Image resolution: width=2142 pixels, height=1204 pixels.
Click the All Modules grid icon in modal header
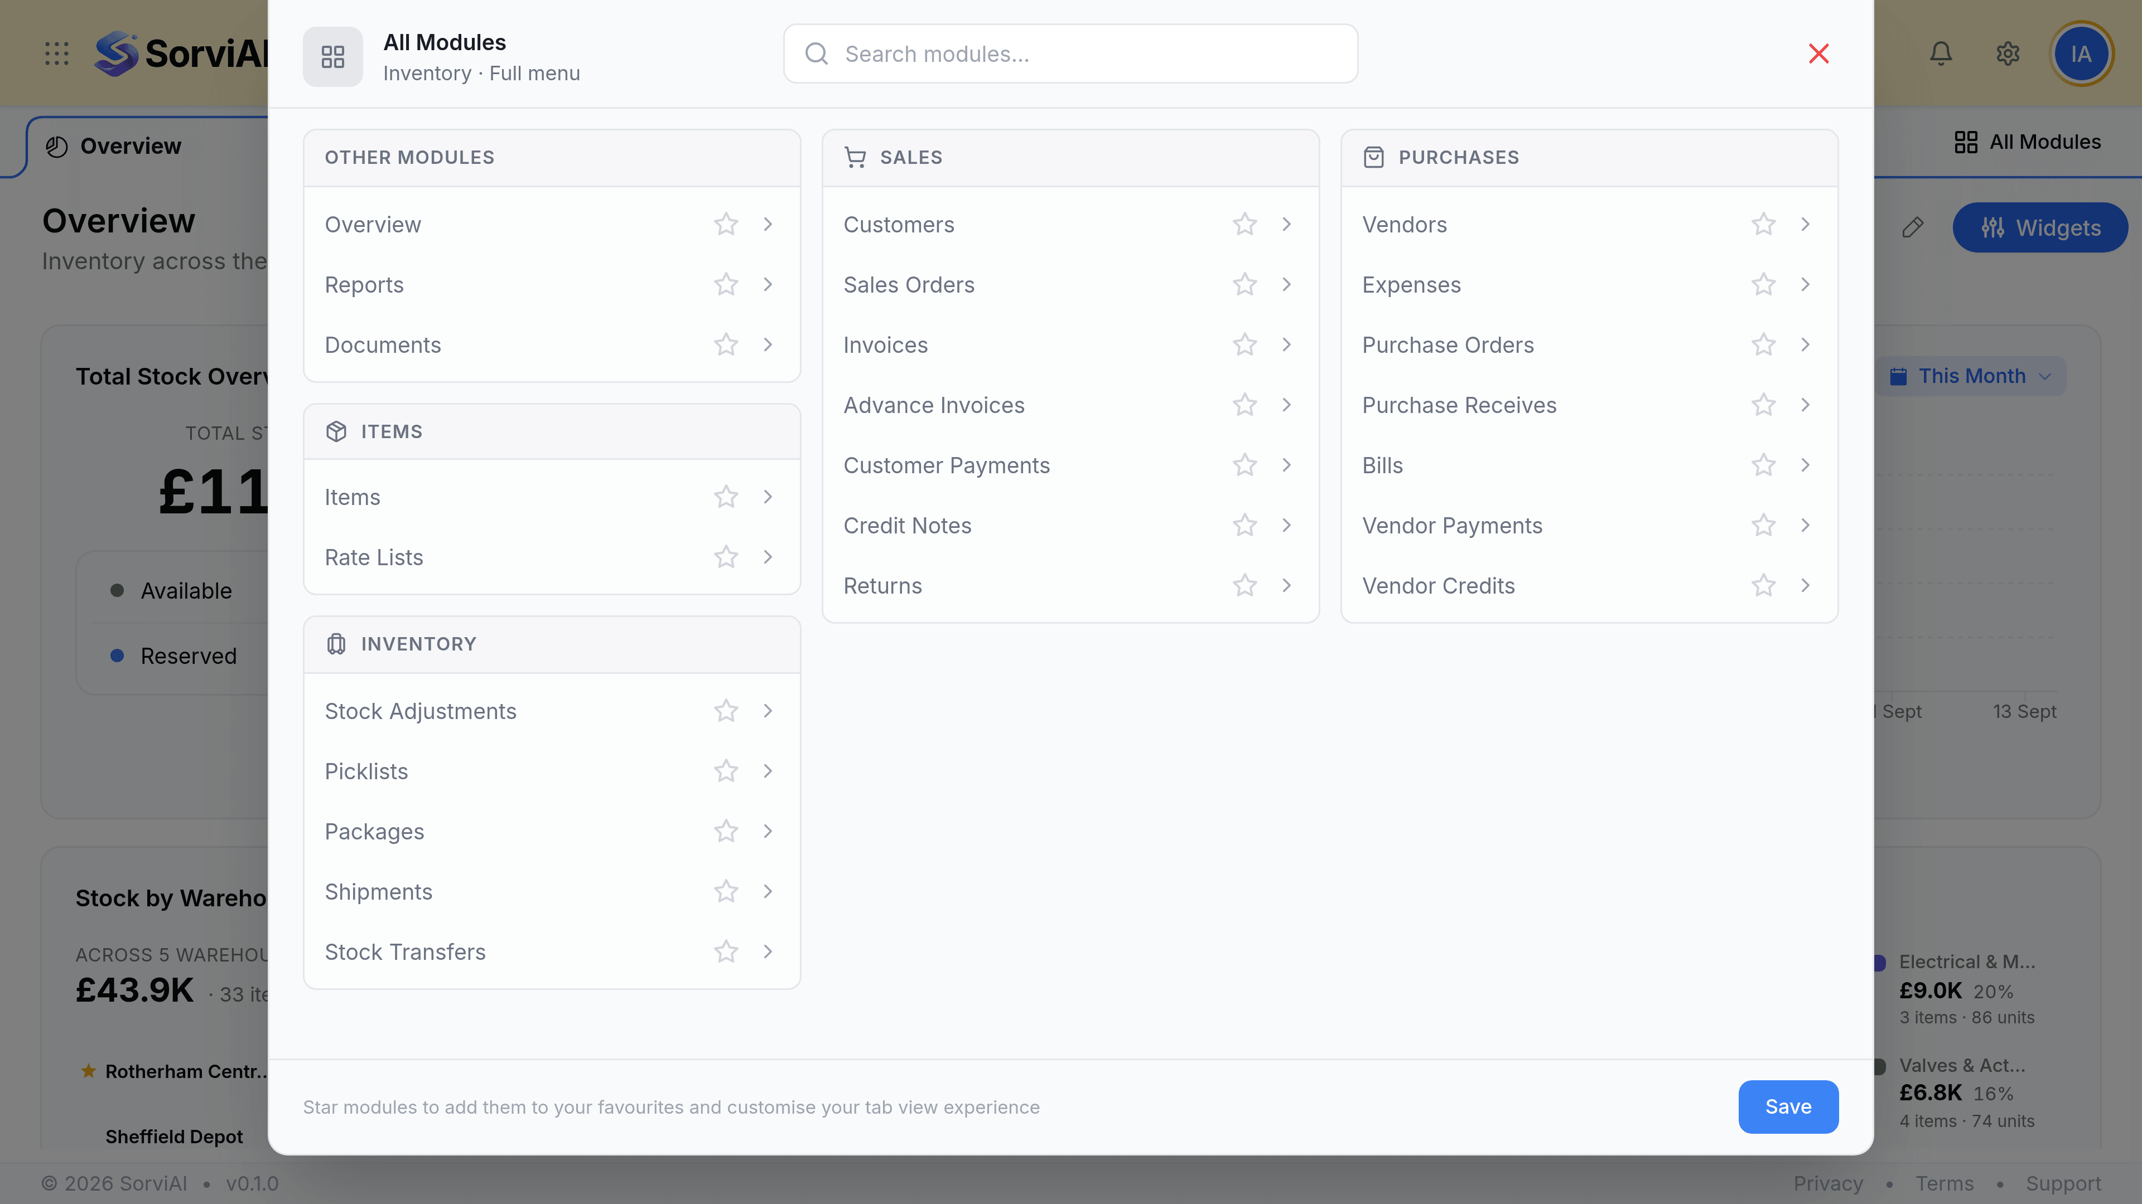(x=332, y=56)
